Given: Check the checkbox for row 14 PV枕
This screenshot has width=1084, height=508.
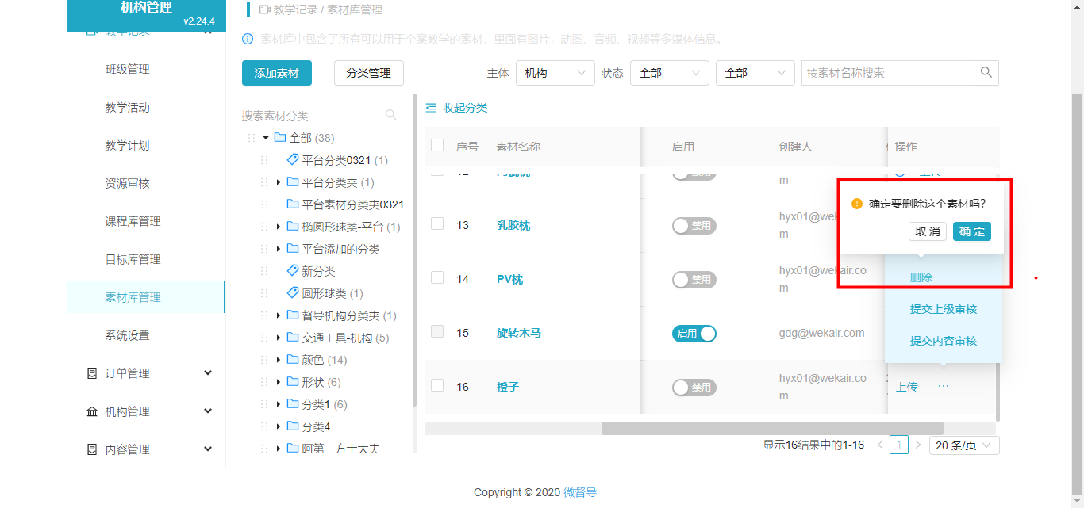Looking at the screenshot, I should point(437,277).
